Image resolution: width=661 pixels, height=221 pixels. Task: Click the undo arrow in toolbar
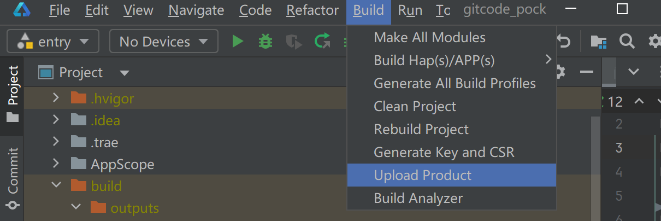[x=564, y=42]
